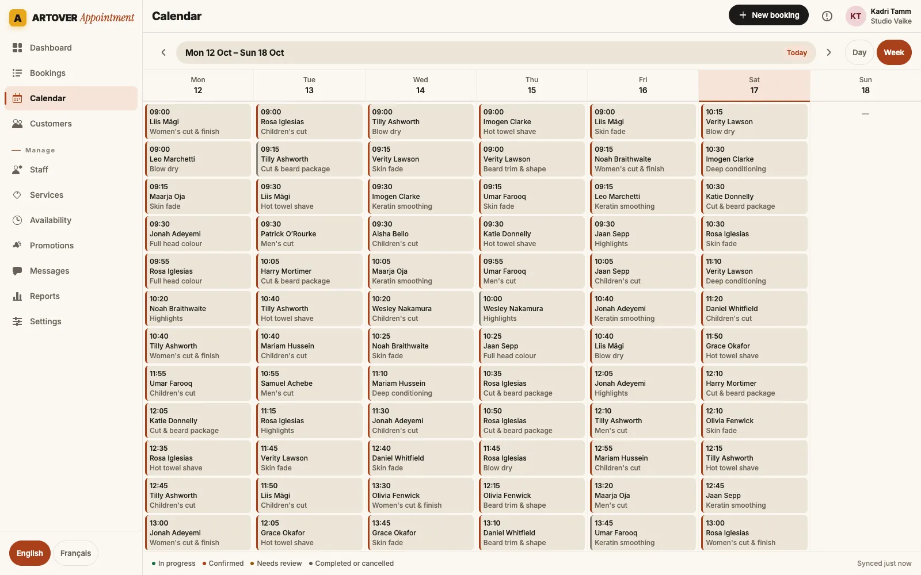This screenshot has width=921, height=575.
Task: Click the Customers people icon
Action: pos(17,124)
